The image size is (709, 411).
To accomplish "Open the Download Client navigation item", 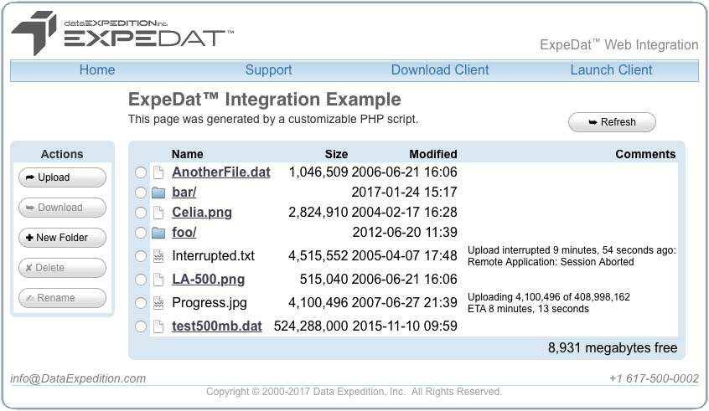I will (x=440, y=70).
